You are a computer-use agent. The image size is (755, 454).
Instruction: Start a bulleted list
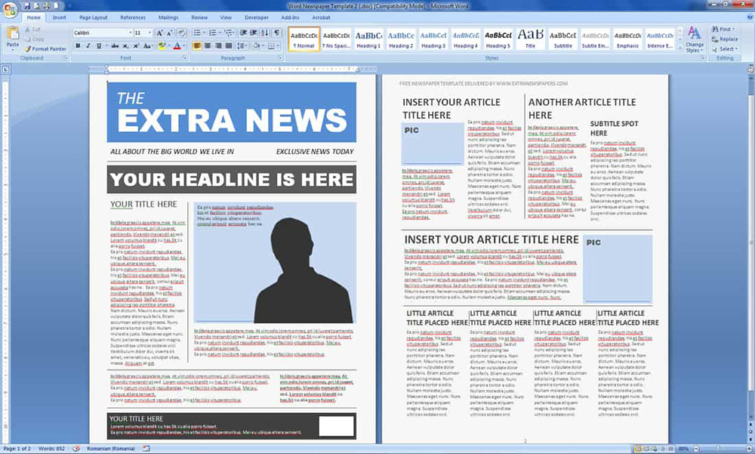[196, 32]
